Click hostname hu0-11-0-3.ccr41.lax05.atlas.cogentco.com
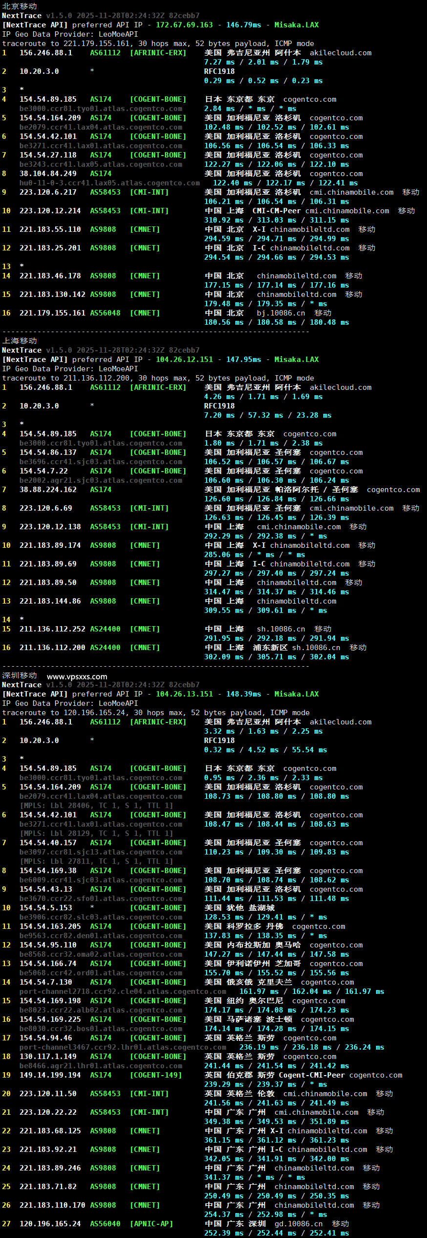 109,183
